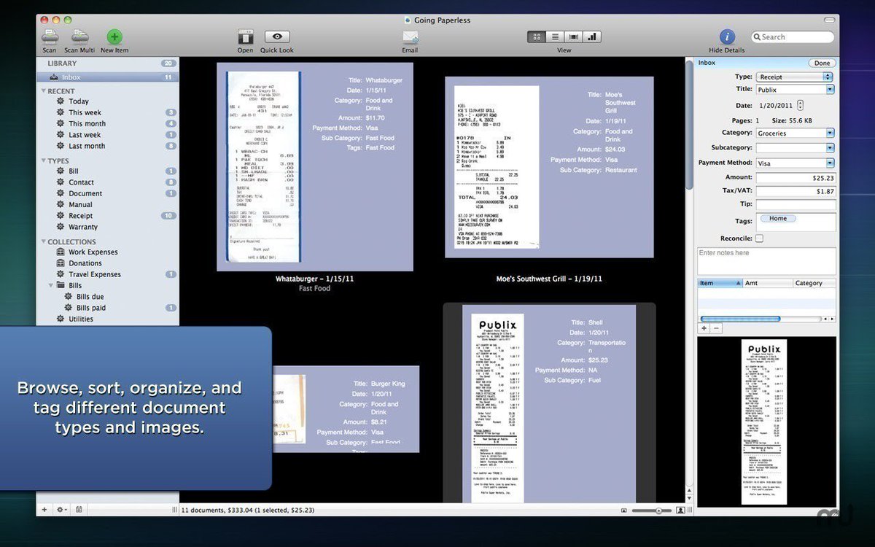This screenshot has width=875, height=547.
Task: Open the Payment Method Visa dropdown
Action: [x=795, y=163]
